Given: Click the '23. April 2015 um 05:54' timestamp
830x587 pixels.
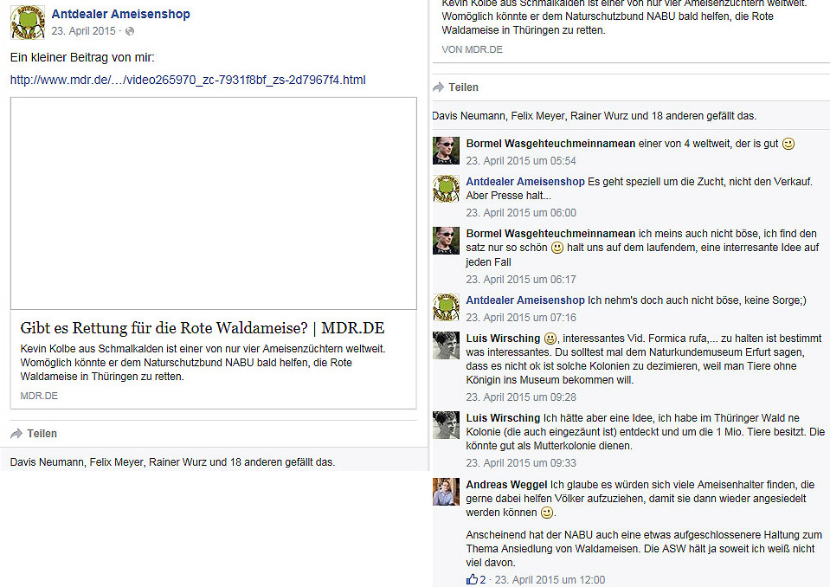Looking at the screenshot, I should point(521,161).
